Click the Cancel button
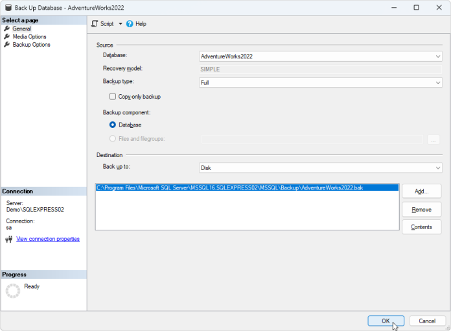451x331 pixels. pyautogui.click(x=427, y=321)
